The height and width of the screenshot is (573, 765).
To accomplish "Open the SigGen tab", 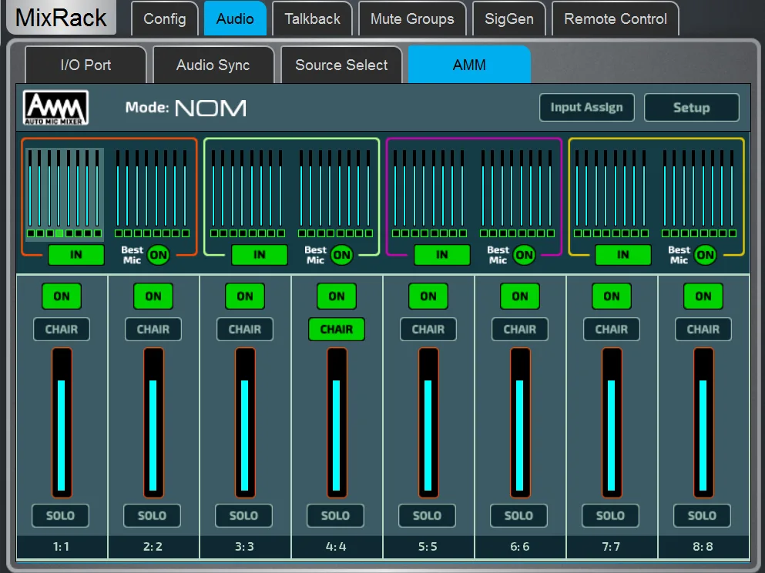I will tap(509, 18).
